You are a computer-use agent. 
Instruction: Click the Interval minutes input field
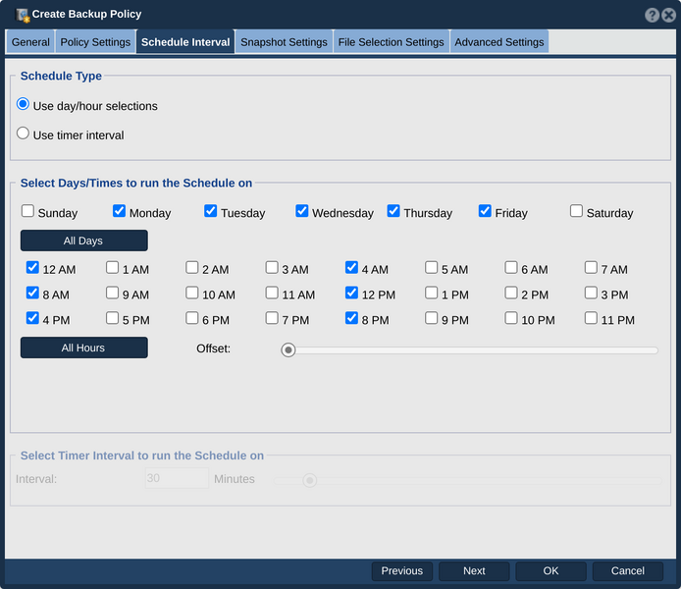point(177,478)
